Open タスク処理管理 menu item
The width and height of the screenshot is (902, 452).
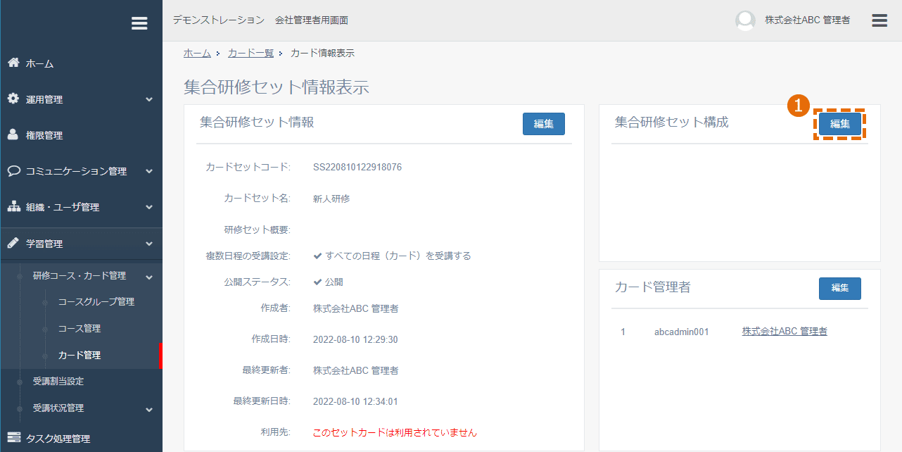tap(58, 439)
